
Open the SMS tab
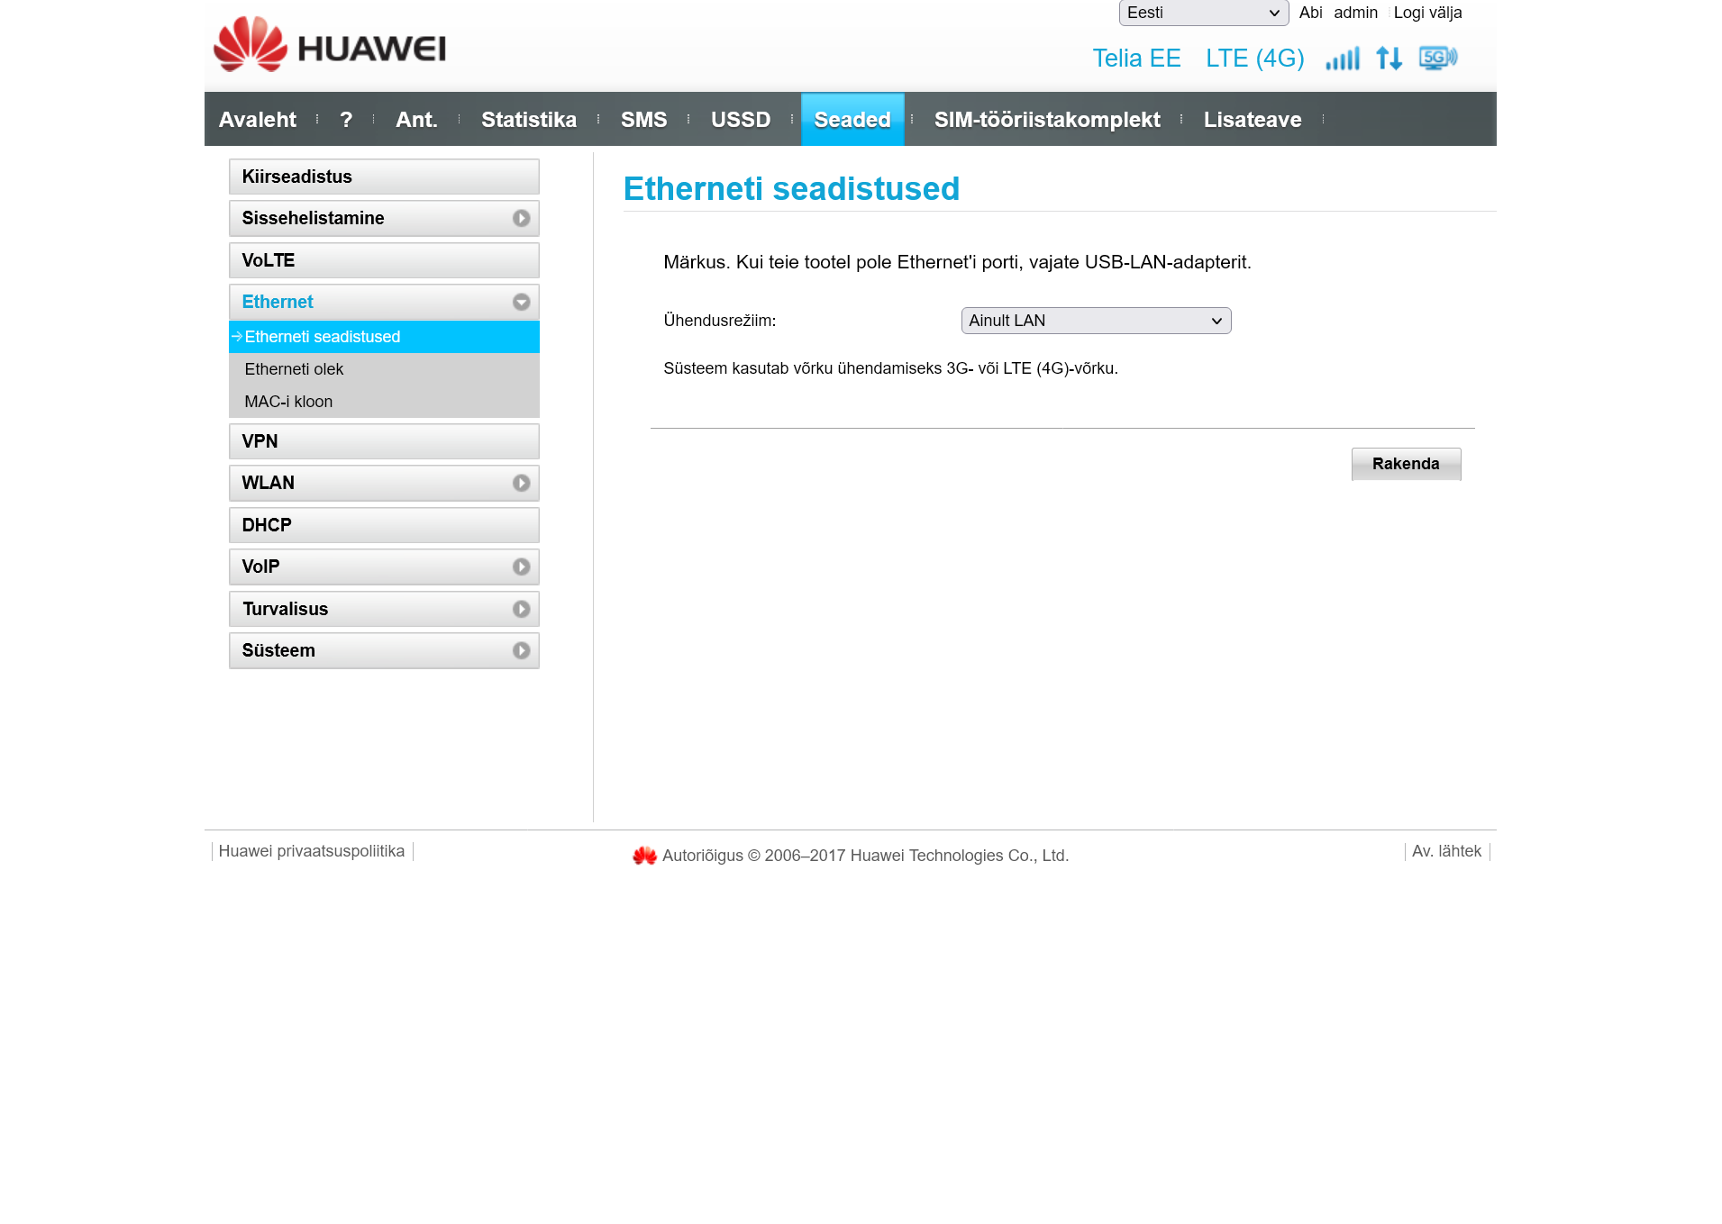click(x=644, y=120)
